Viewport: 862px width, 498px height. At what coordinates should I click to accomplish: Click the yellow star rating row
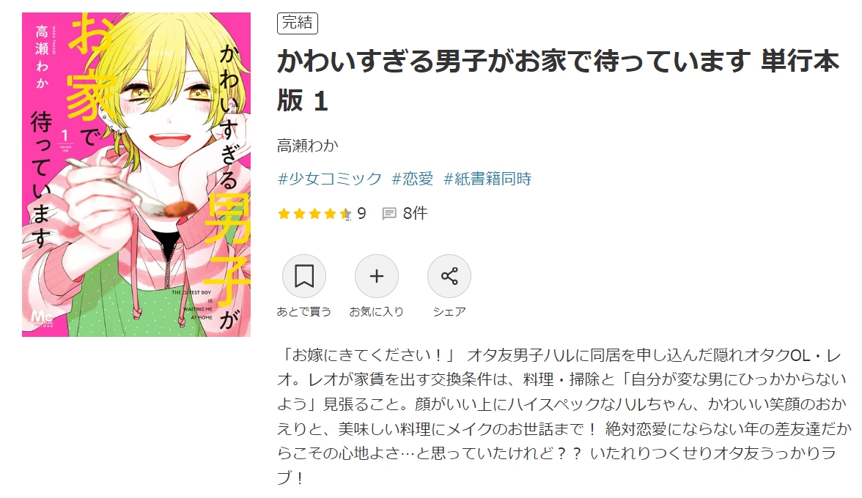(314, 214)
